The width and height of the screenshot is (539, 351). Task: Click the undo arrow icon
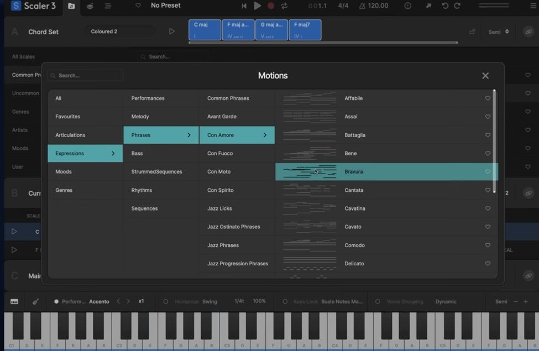coord(445,6)
